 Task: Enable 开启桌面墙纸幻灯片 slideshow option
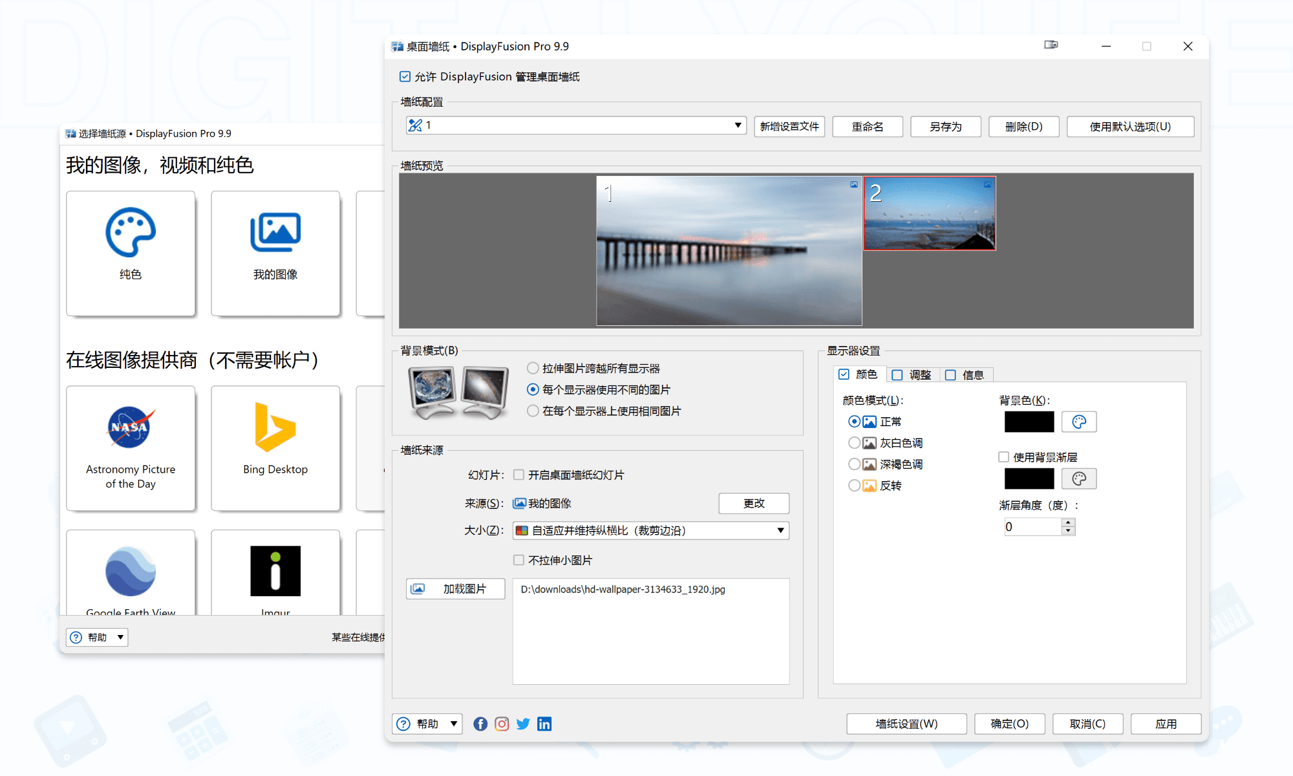click(x=518, y=475)
